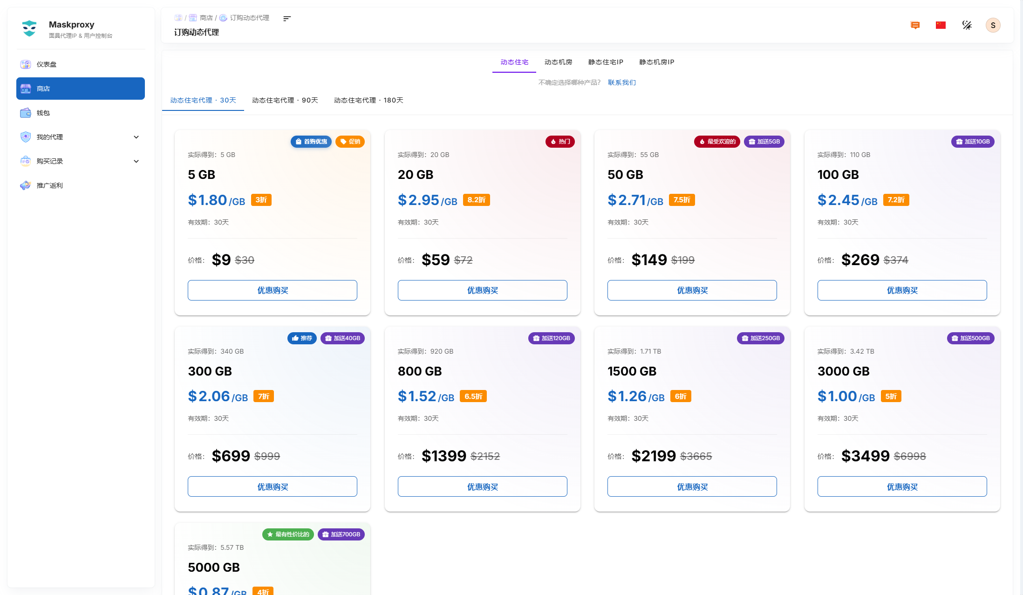
Task: Click the shop breadcrumb icon
Action: point(192,18)
